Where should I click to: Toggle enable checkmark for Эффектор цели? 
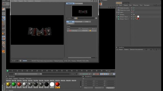pyautogui.click(x=134, y=8)
